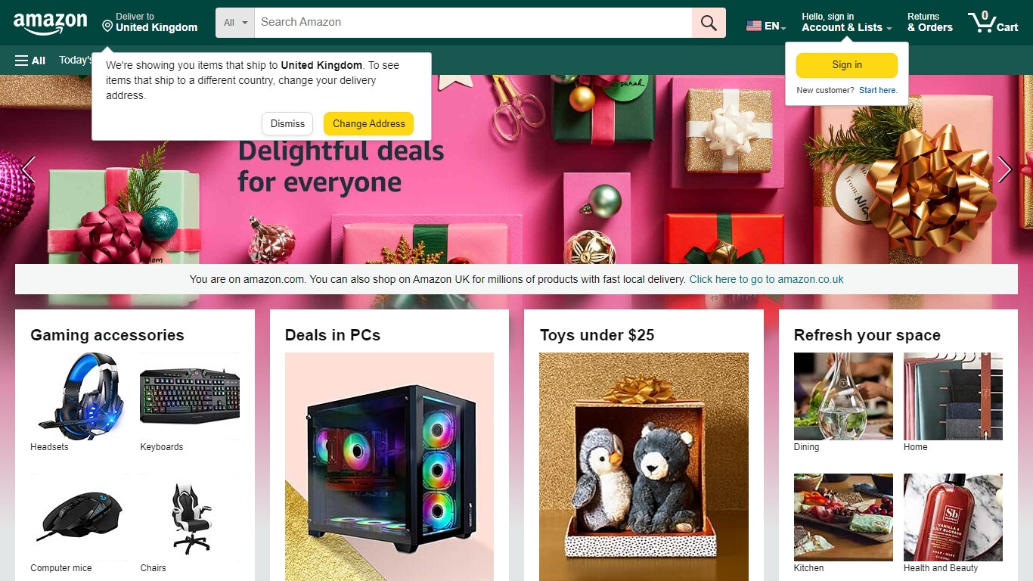The height and width of the screenshot is (581, 1033).
Task: Click the location pin Deliver to United Kingdom
Action: tap(150, 22)
